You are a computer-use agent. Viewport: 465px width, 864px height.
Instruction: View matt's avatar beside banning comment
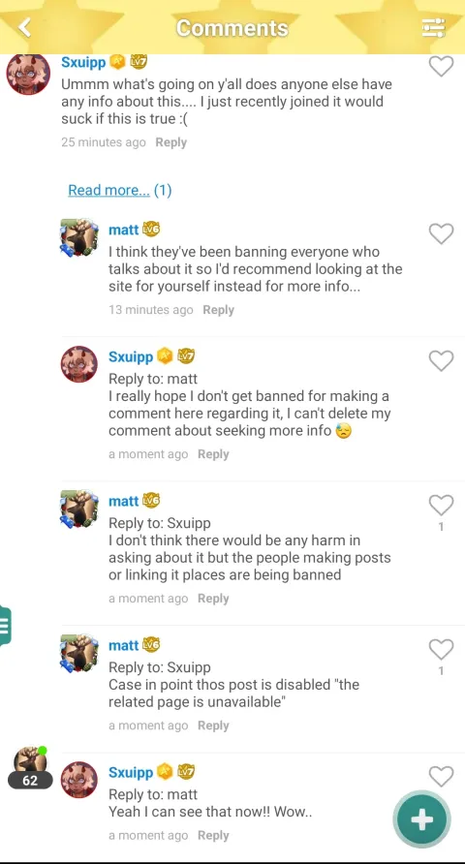(x=79, y=238)
